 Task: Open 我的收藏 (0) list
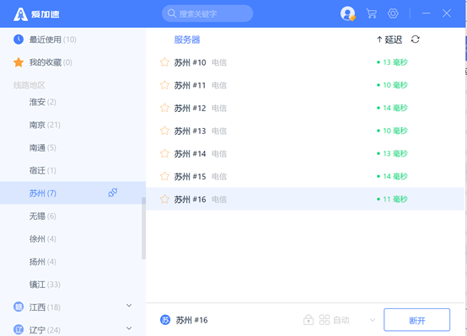pos(51,62)
